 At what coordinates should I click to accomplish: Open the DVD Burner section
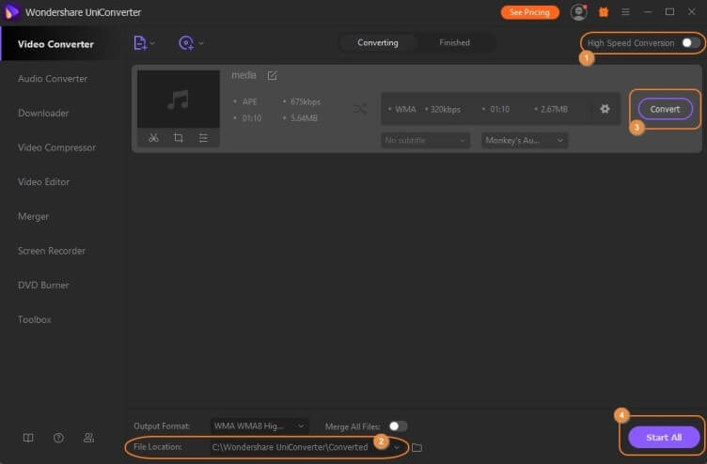click(x=43, y=286)
